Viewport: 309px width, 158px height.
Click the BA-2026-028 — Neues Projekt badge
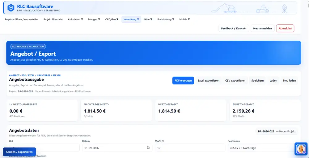pos(277,131)
